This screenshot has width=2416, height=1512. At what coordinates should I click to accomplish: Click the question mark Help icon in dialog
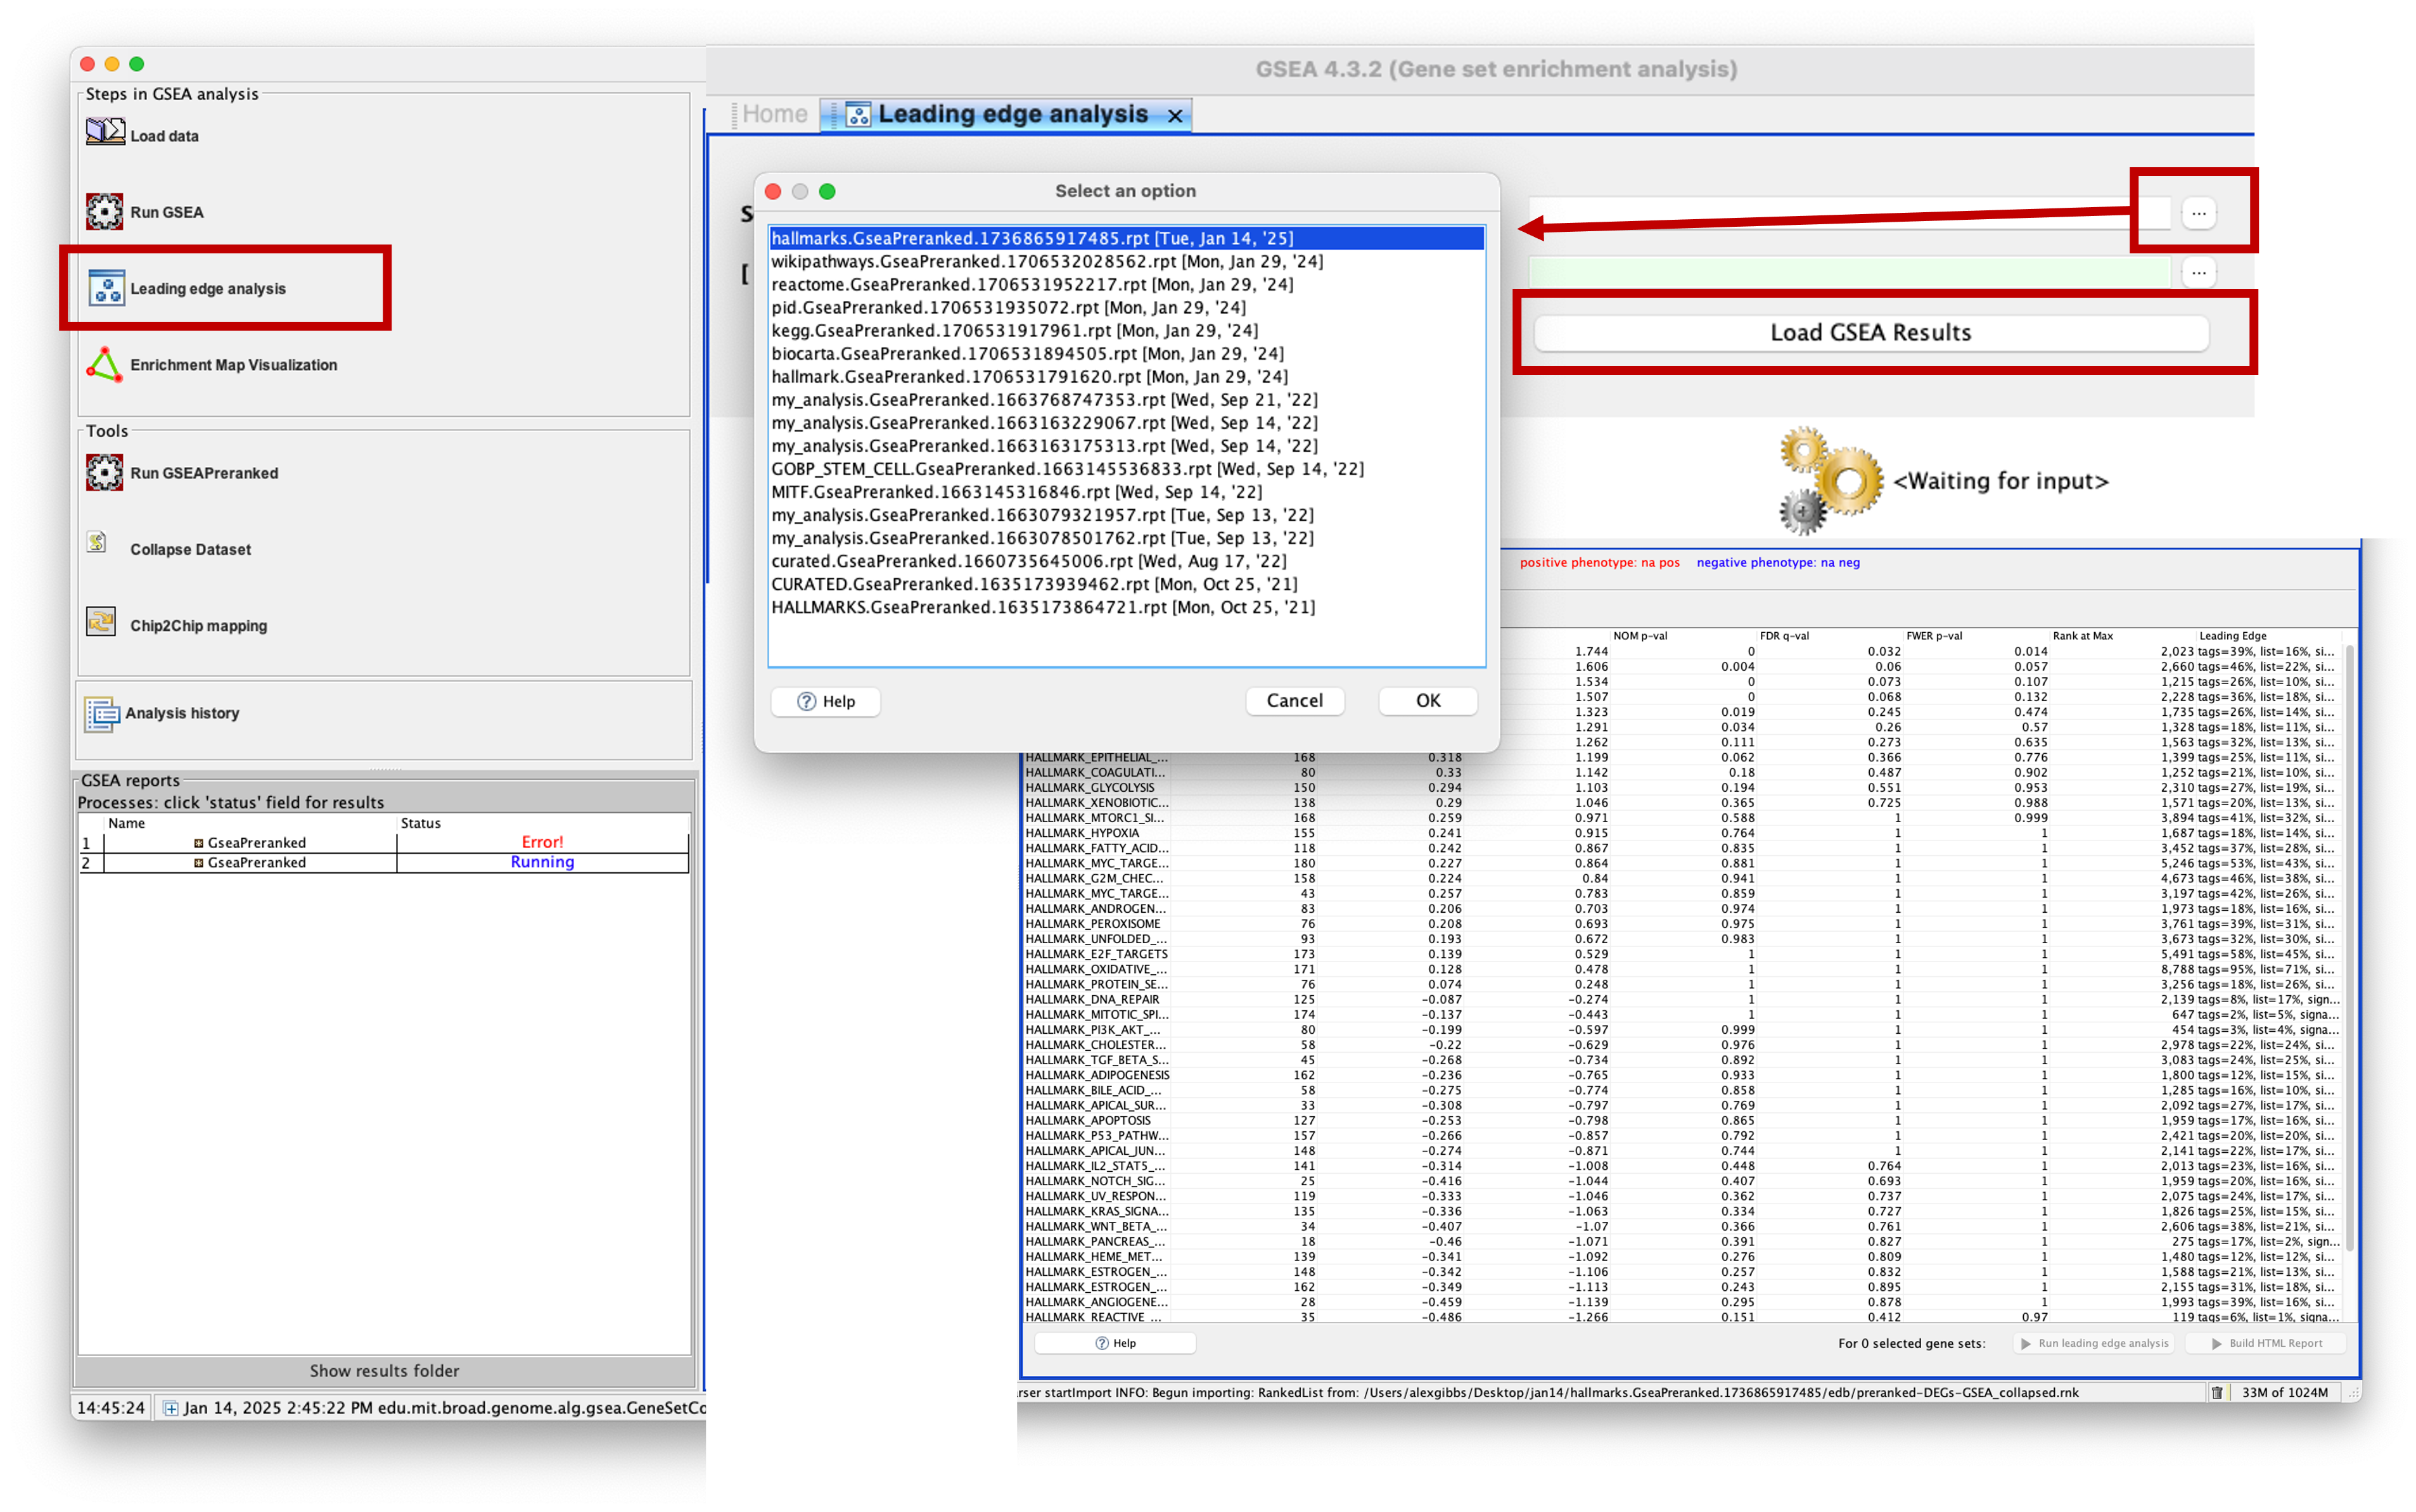point(806,701)
